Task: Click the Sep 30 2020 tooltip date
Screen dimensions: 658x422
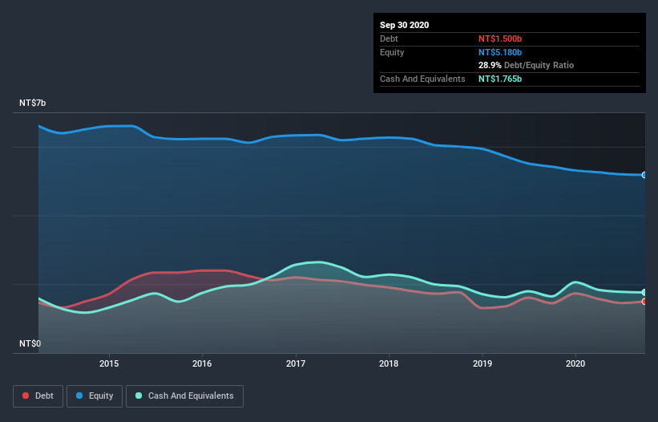Action: click(405, 25)
